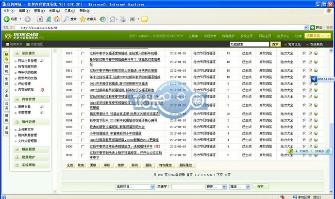Go to 下页 next page link

219,175
